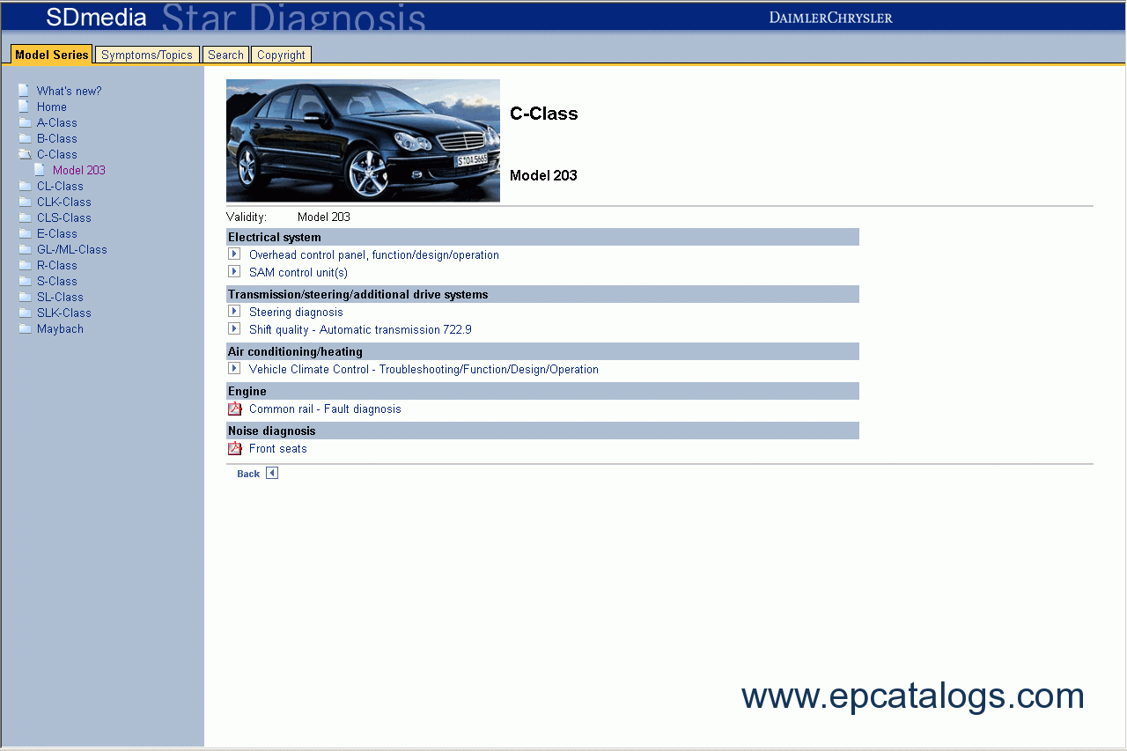Select A-Class in the model tree
Viewport: 1127px width, 751px height.
click(57, 122)
